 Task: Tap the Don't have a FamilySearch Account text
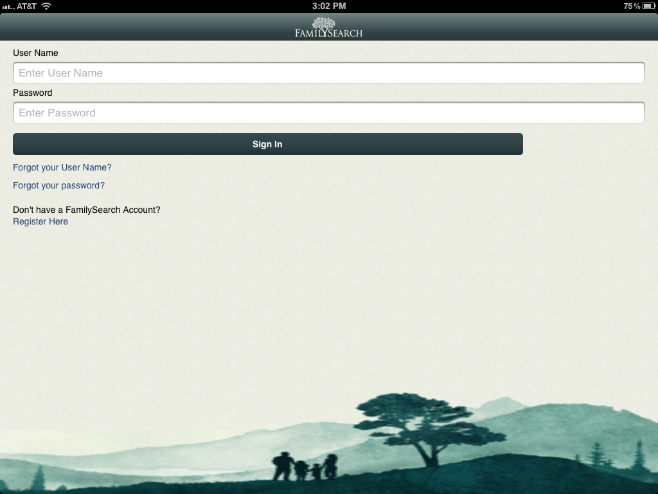pyautogui.click(x=87, y=210)
